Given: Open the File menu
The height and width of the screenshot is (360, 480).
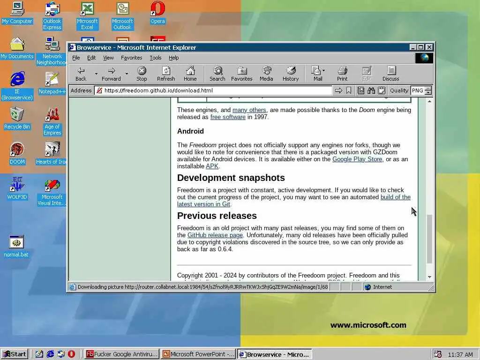Looking at the screenshot, I should (x=76, y=58).
